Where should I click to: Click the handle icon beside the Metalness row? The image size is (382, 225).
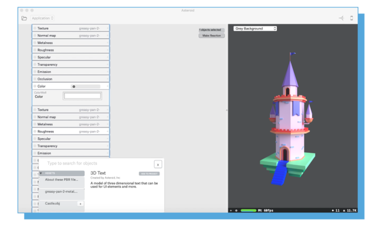pyautogui.click(x=35, y=43)
